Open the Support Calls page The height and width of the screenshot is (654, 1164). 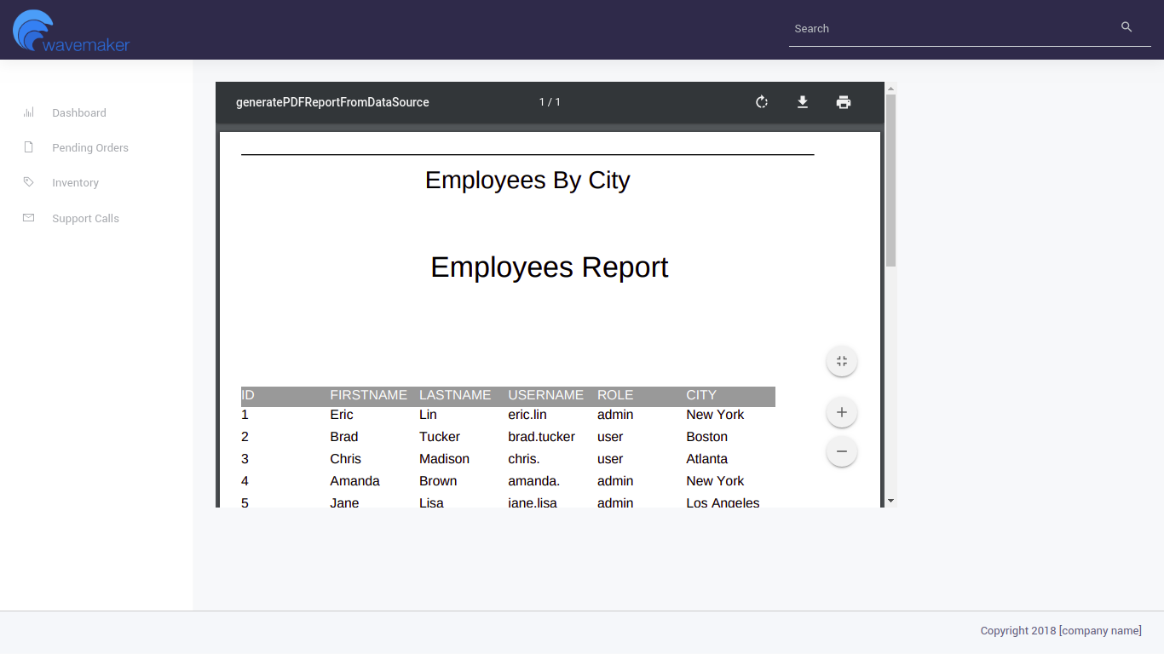click(85, 218)
